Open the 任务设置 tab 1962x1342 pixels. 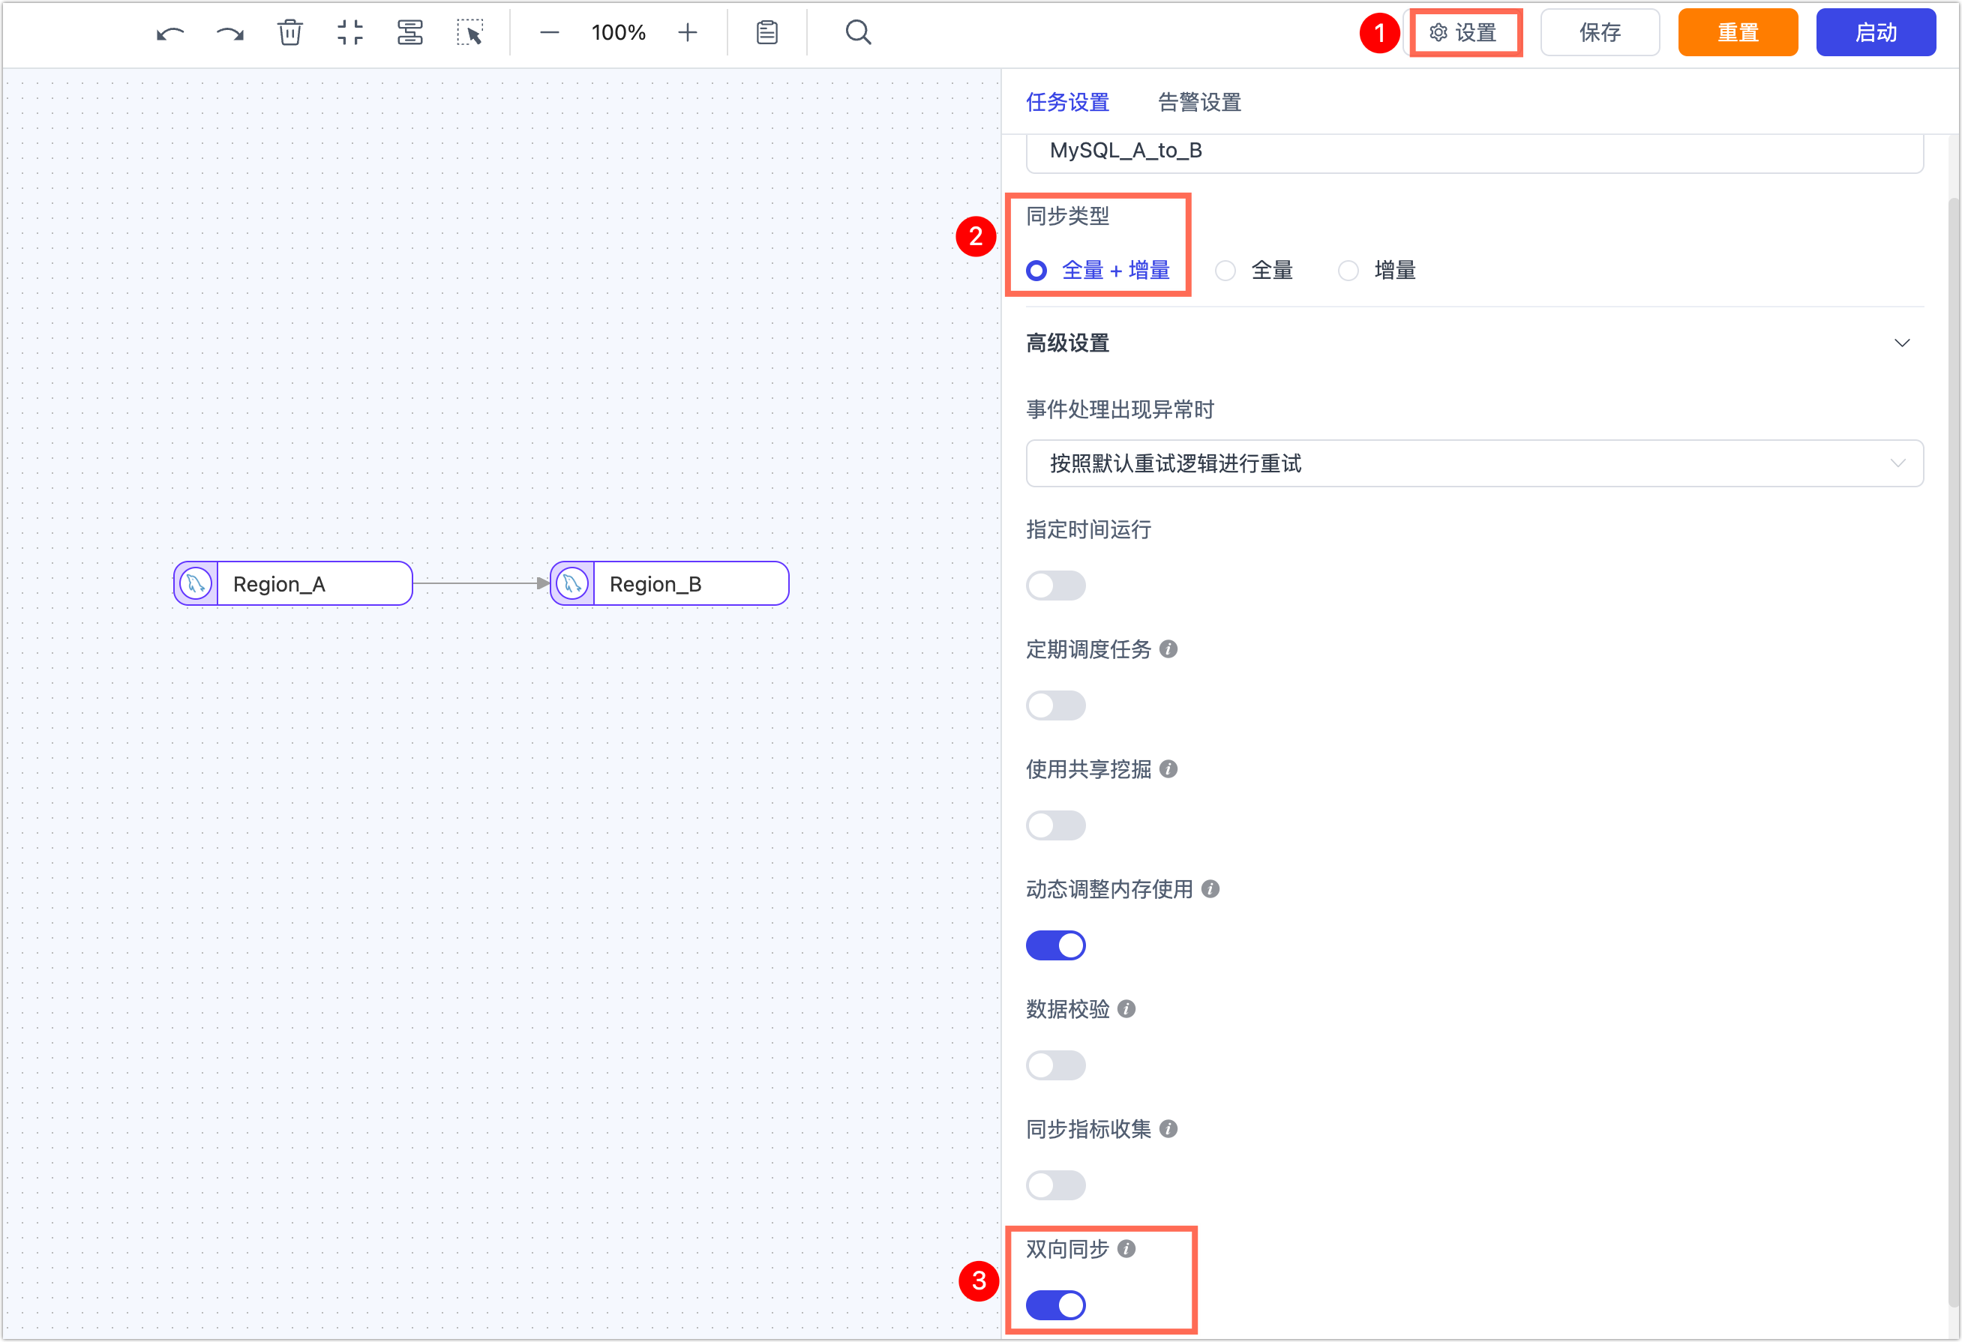[1067, 102]
